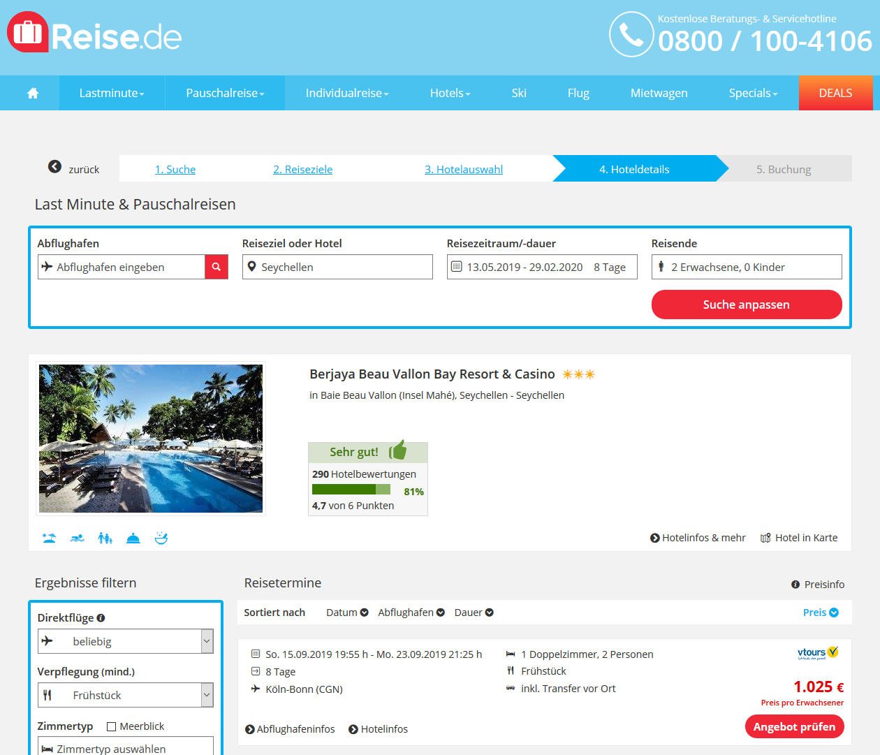Go to step 1. Suche
The height and width of the screenshot is (755, 880).
175,169
